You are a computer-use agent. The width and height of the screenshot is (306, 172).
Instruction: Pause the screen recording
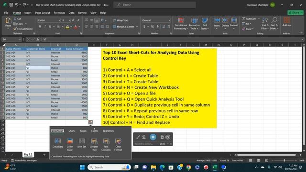click(153, 137)
